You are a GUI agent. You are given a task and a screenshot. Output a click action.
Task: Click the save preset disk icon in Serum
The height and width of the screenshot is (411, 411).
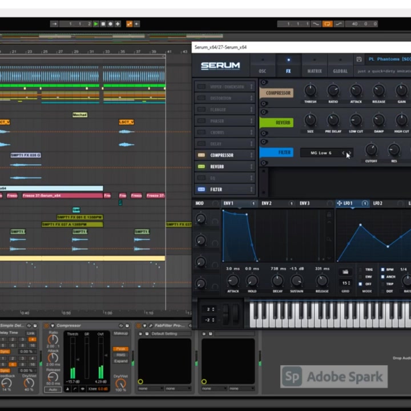(x=359, y=59)
